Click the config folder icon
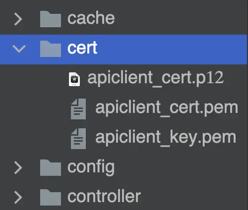The width and height of the screenshot is (248, 210). [x=51, y=168]
